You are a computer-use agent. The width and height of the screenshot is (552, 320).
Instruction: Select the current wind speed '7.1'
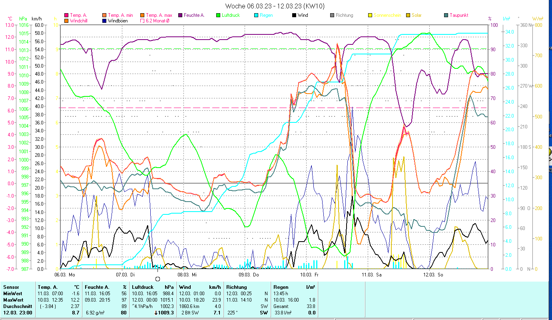217,313
